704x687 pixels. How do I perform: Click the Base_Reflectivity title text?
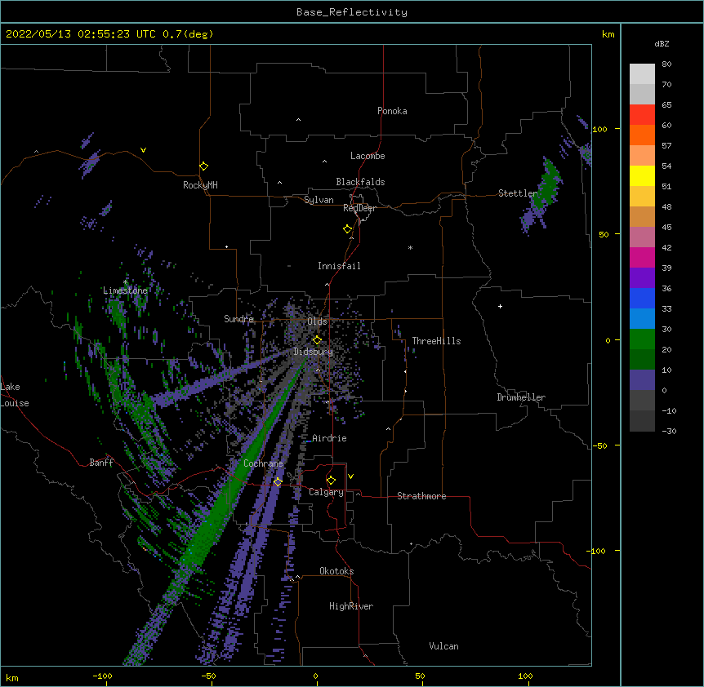point(352,12)
